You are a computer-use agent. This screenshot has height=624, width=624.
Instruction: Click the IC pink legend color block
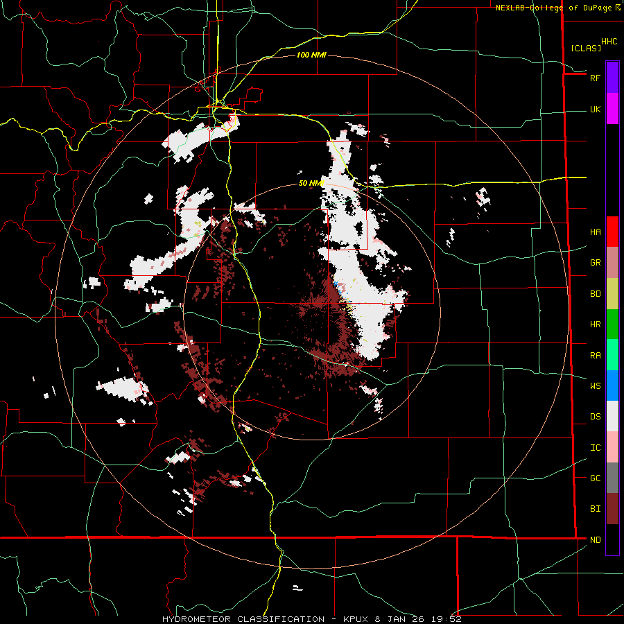point(612,447)
